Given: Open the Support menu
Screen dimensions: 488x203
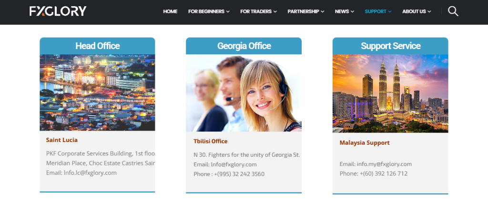Looking at the screenshot, I should (378, 11).
